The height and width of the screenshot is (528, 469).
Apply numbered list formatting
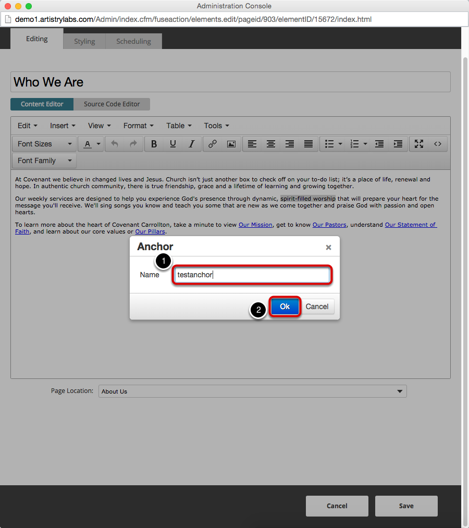(354, 144)
